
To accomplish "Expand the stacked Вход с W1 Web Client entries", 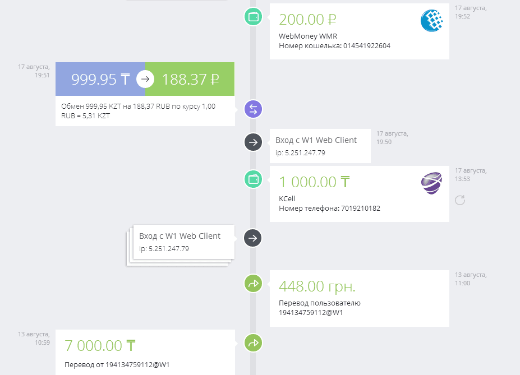I will point(181,245).
